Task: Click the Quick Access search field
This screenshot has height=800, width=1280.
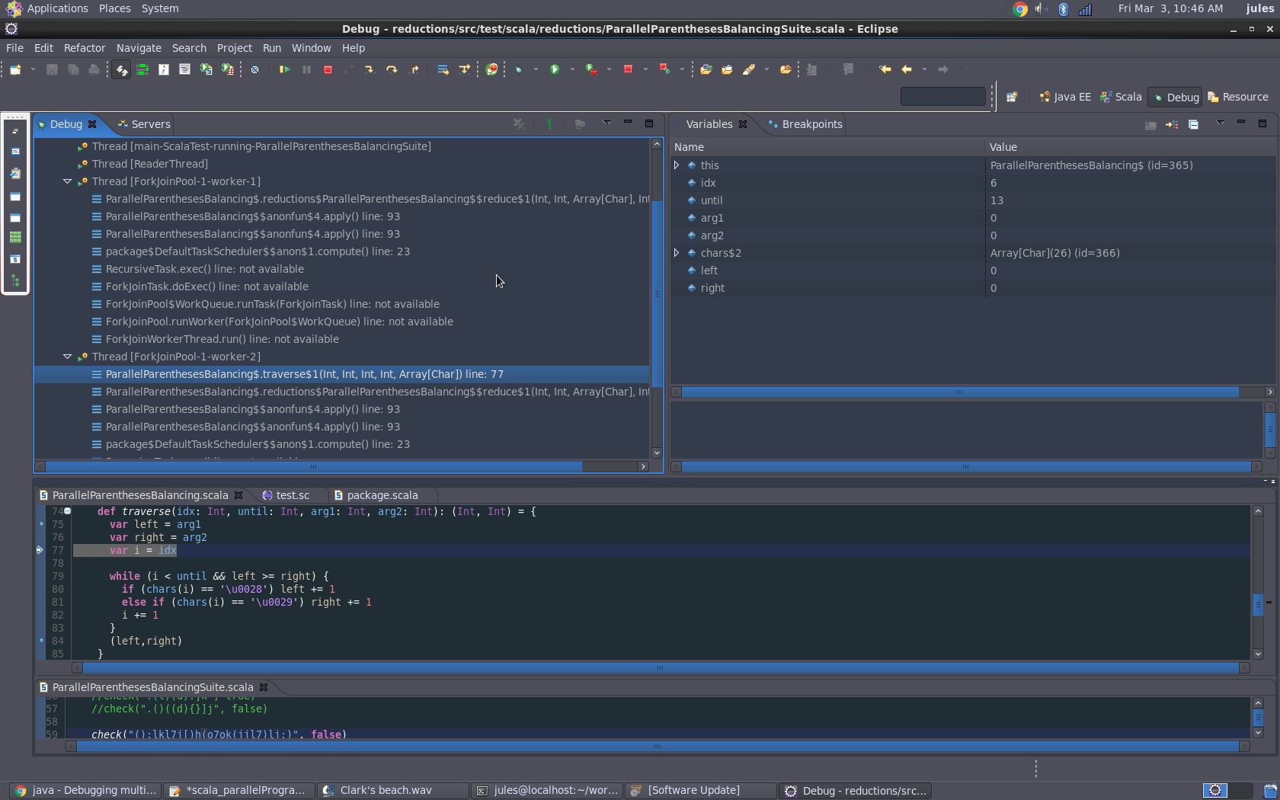Action: (x=942, y=97)
